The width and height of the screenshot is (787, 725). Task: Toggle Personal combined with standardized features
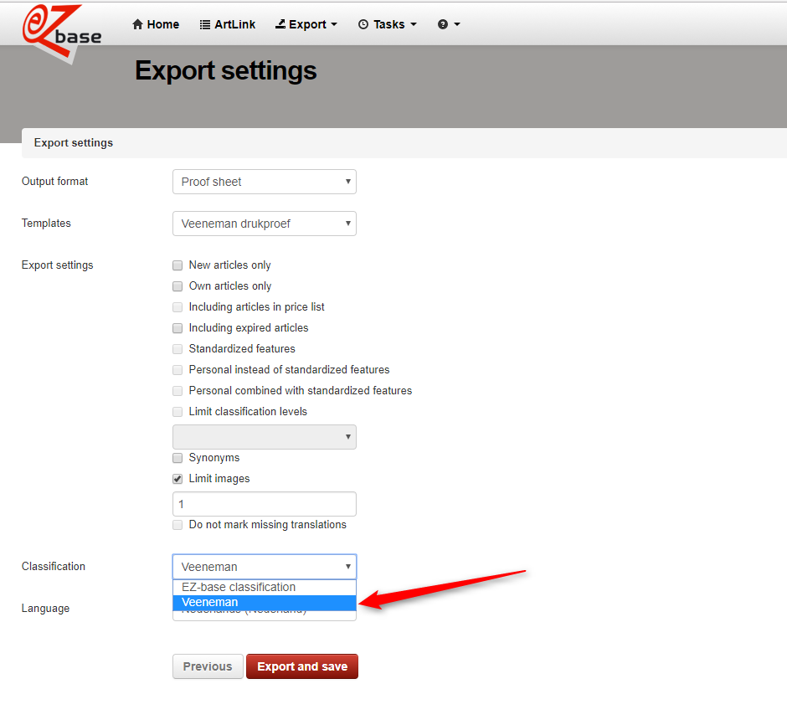tap(177, 391)
